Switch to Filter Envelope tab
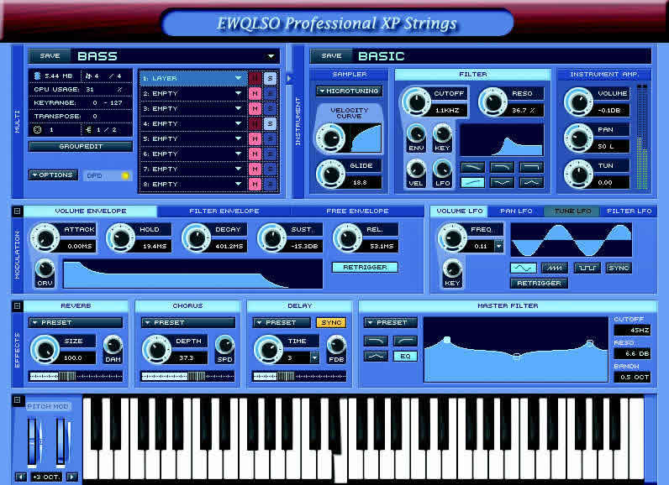Image resolution: width=669 pixels, height=485 pixels. pos(224,211)
